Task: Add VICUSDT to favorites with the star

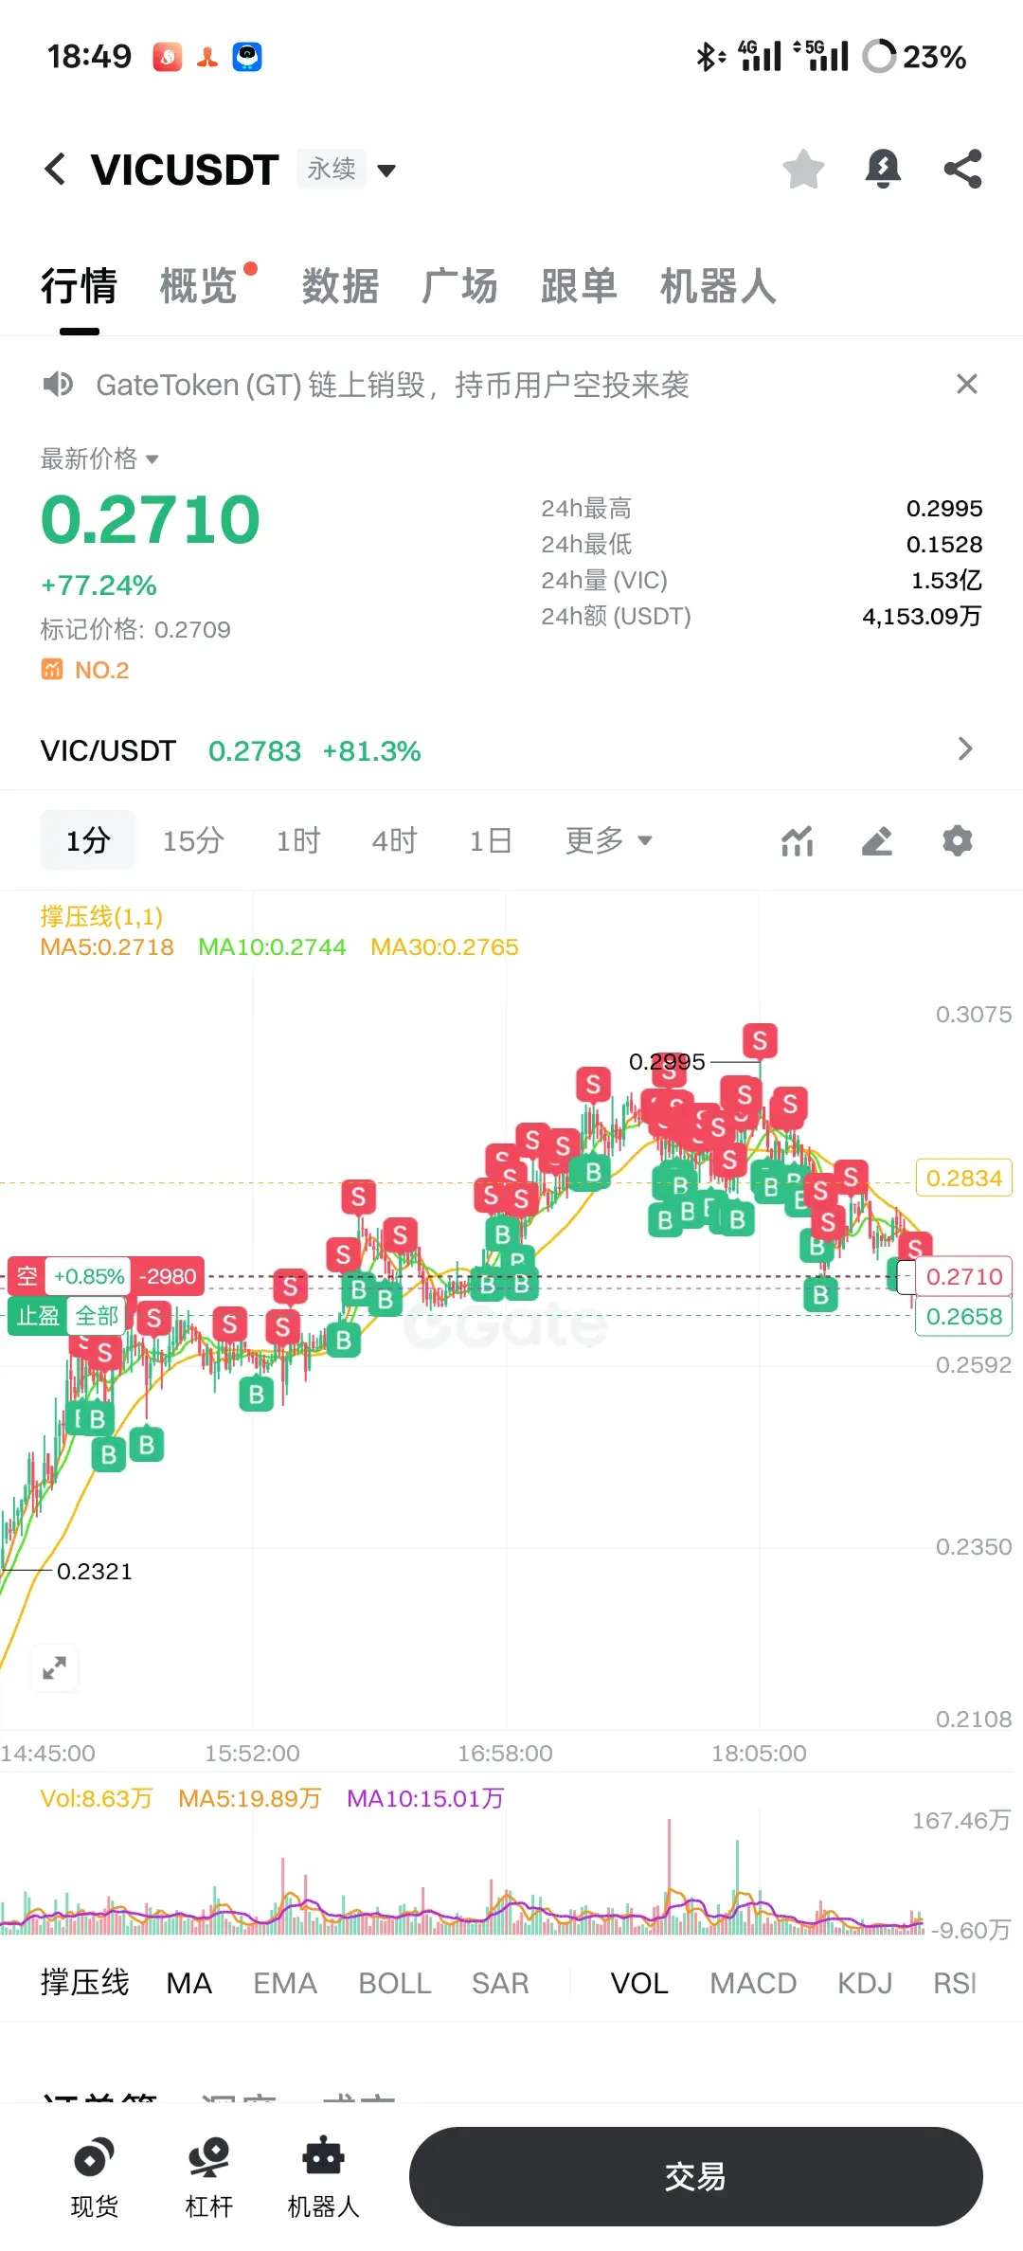Action: (x=803, y=170)
